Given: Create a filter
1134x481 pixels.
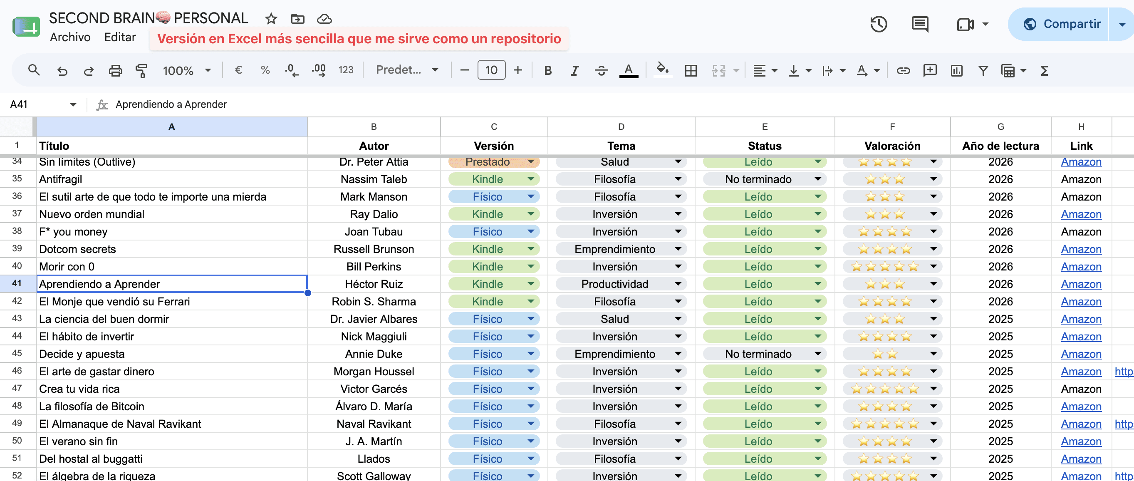Looking at the screenshot, I should (x=983, y=70).
